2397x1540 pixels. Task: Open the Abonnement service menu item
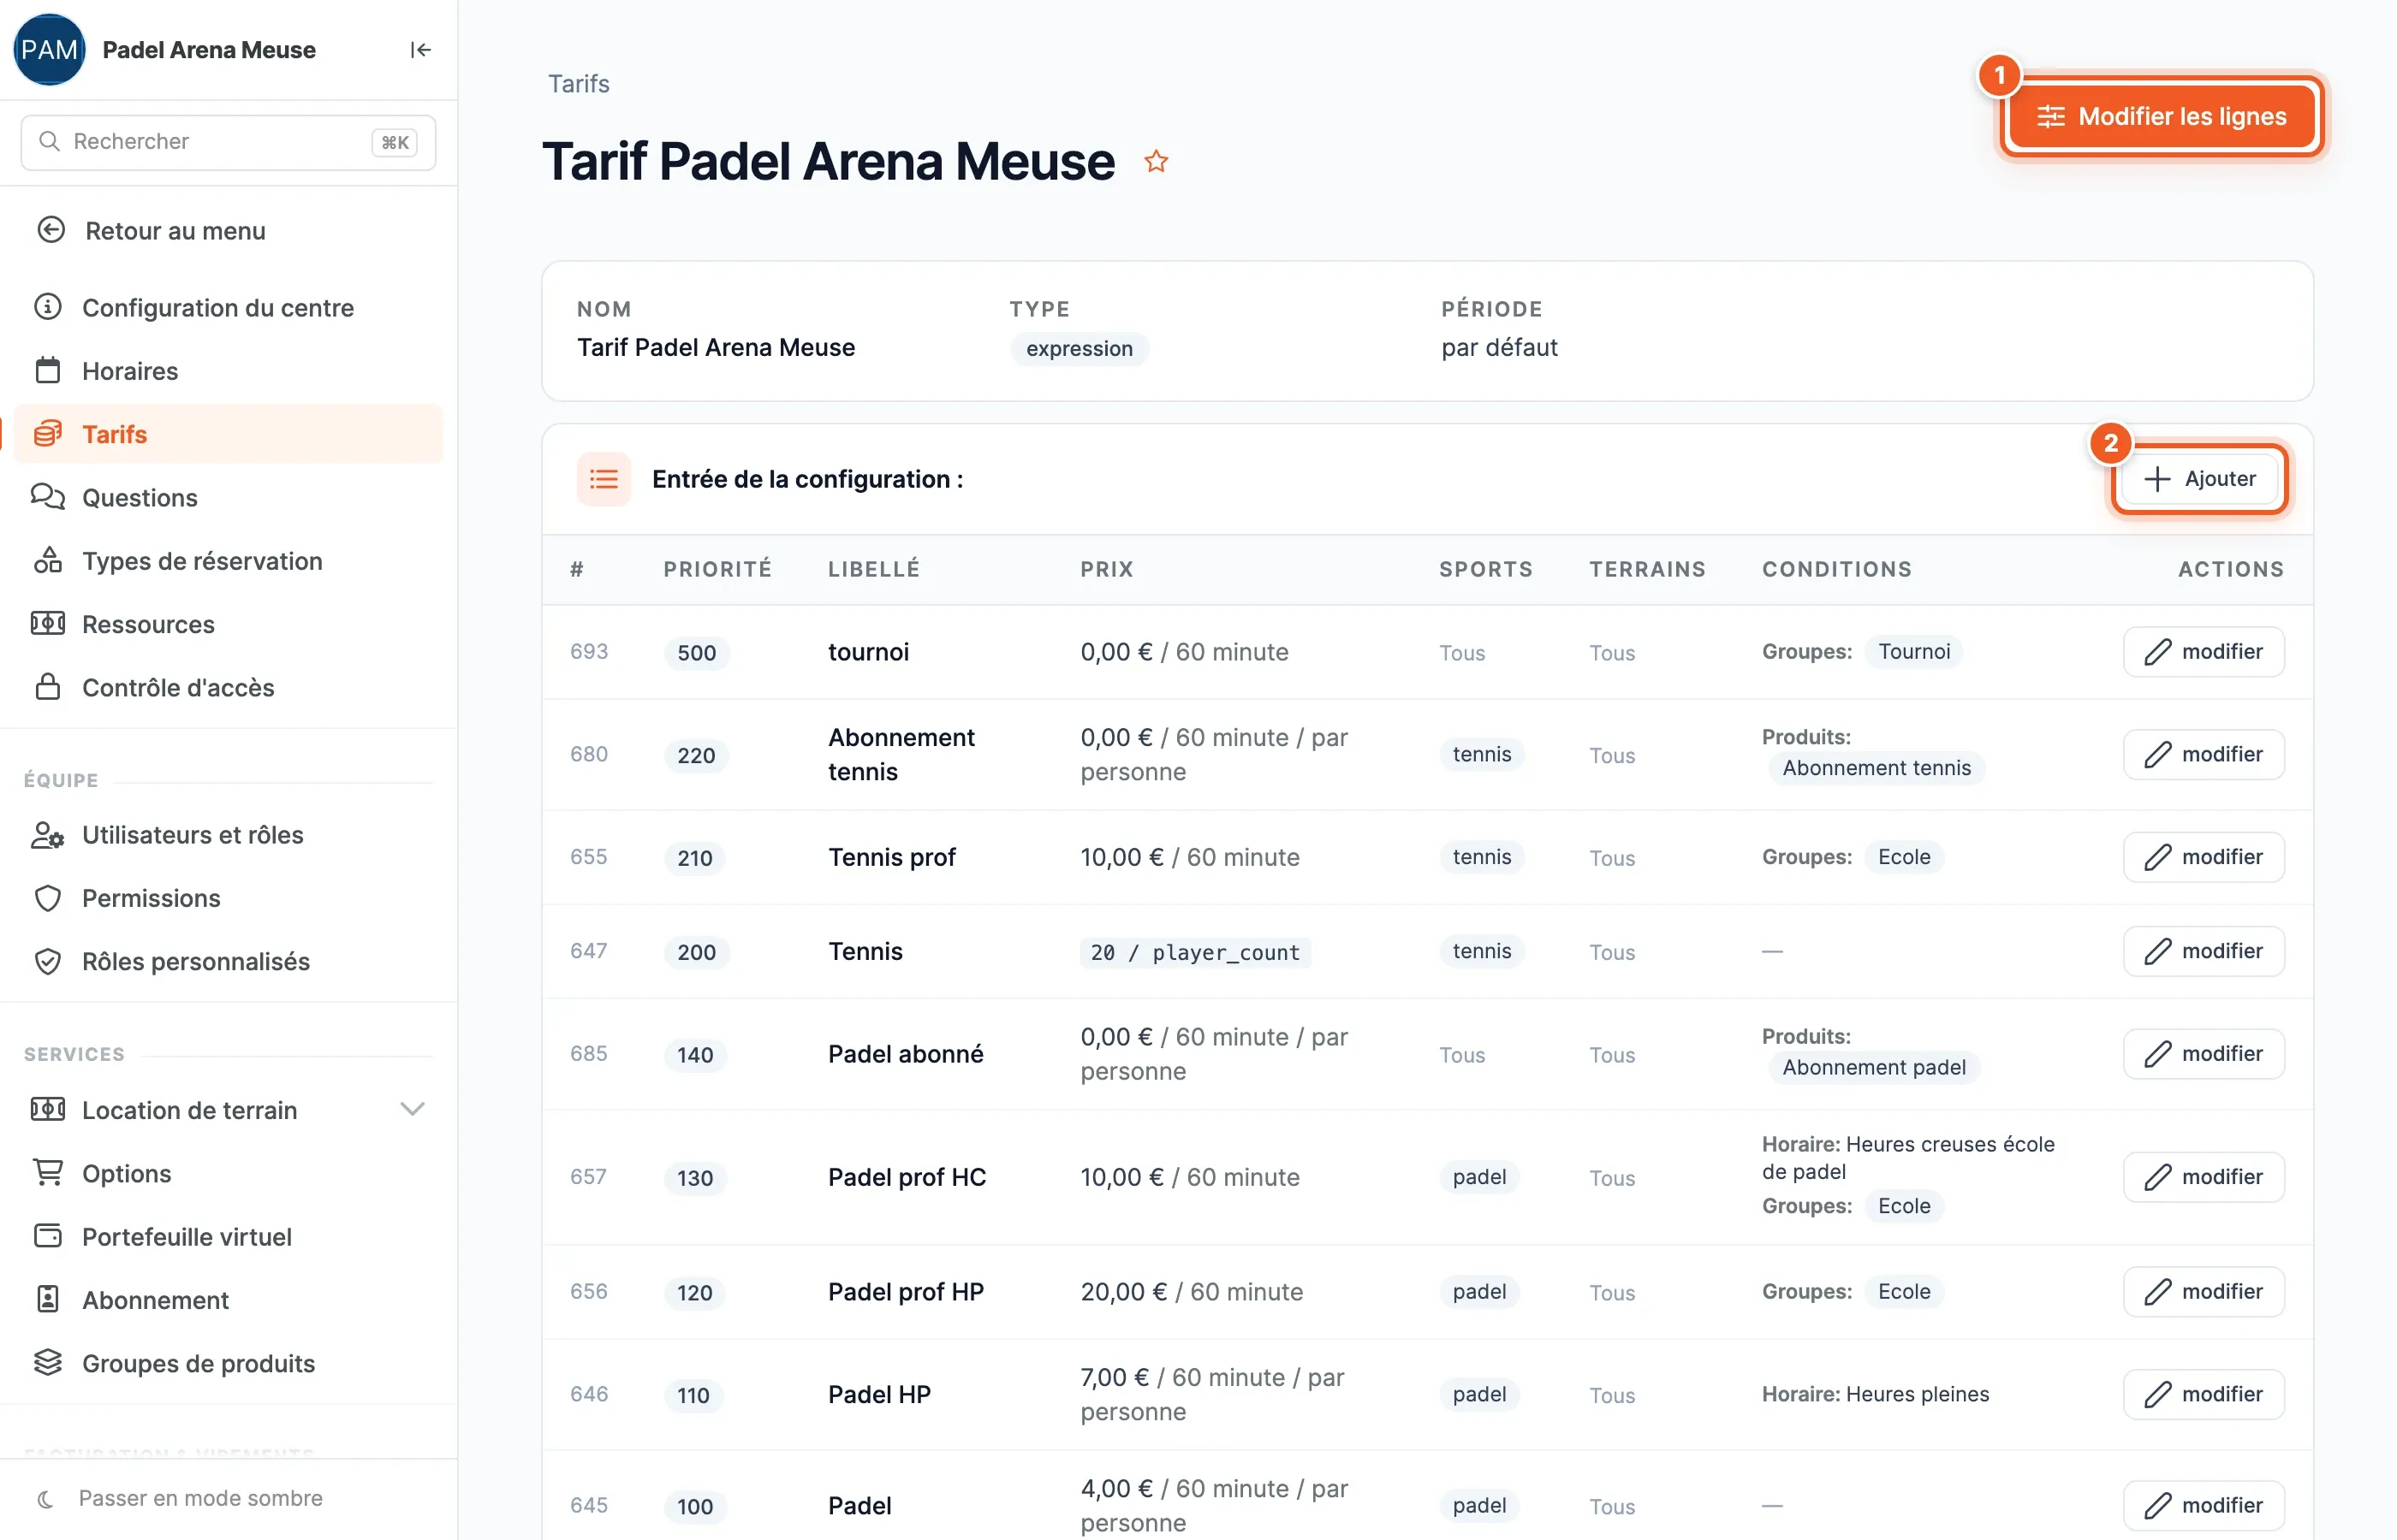[x=229, y=1300]
